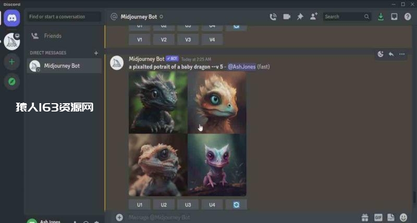Image resolution: width=417 pixels, height=223 pixels.
Task: Select the Midjourney Bot direct message
Action: [x=64, y=66]
